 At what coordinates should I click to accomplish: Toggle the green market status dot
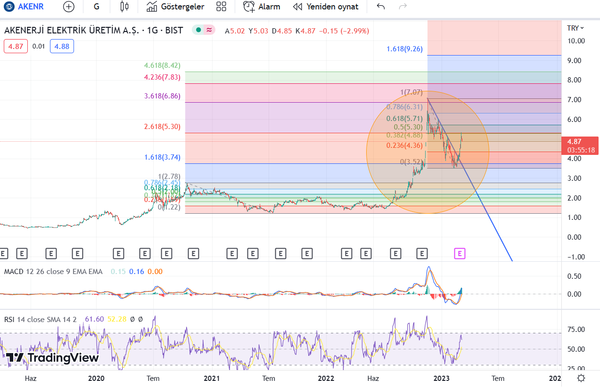pos(198,30)
